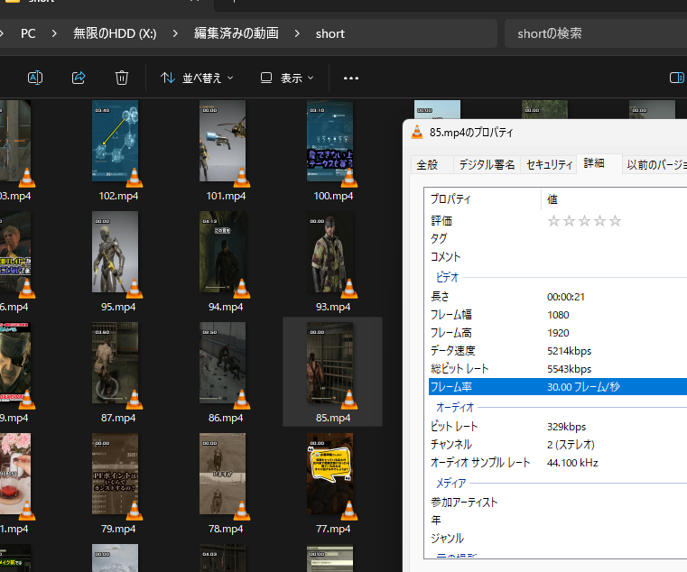Viewport: 687px width, 572px height.
Task: Select the 93.mp4 video thumbnail
Action: click(x=330, y=252)
